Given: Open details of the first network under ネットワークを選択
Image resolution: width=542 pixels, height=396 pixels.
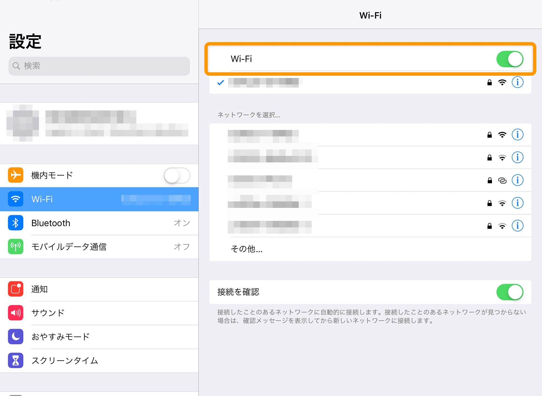Looking at the screenshot, I should pos(517,135).
